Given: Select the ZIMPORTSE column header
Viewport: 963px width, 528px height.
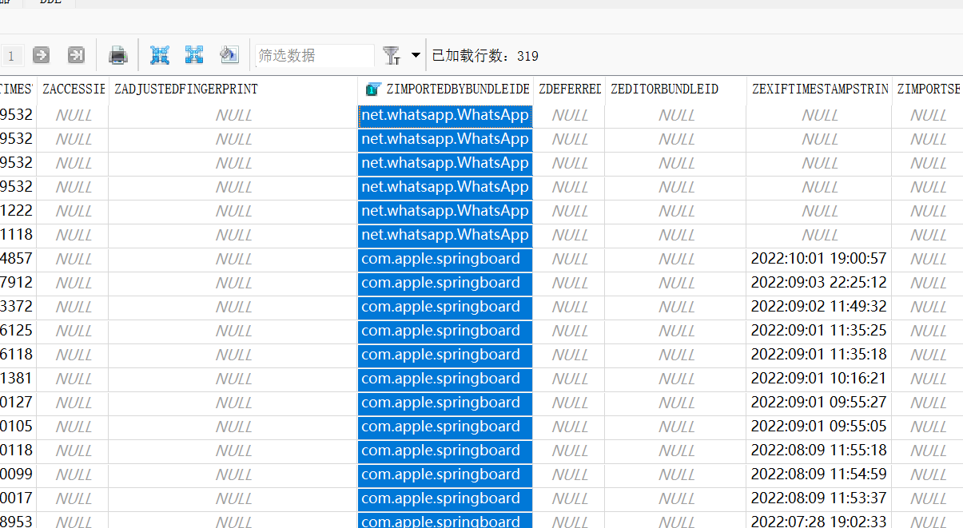Looking at the screenshot, I should click(927, 89).
